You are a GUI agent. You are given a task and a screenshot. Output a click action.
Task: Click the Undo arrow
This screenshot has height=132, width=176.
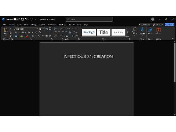(26, 19)
